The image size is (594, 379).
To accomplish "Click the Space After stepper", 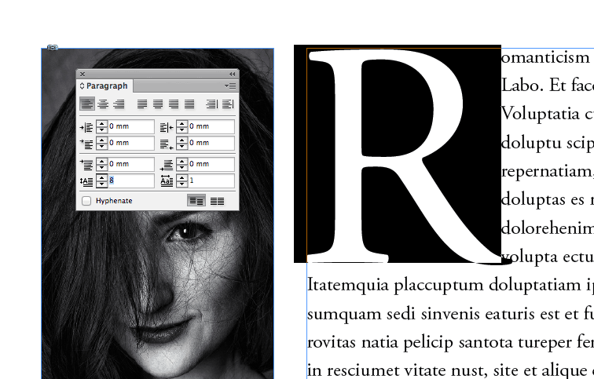I will tap(181, 165).
